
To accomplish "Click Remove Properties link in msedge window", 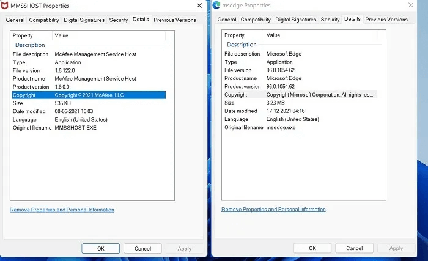I will [x=273, y=210].
